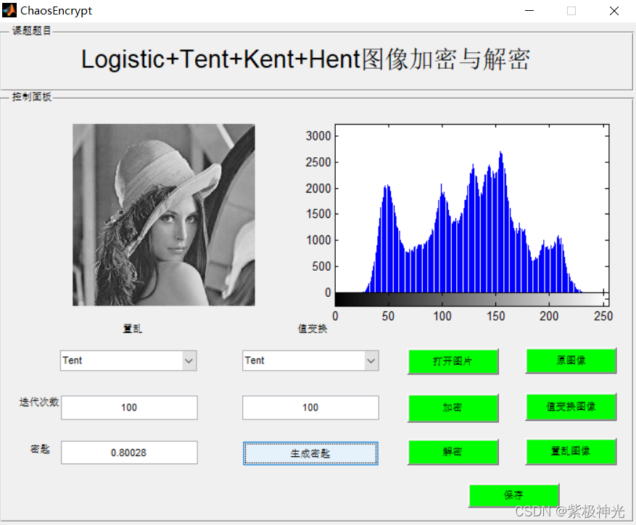Close the ChaosEncrypt window
The image size is (636, 525).
(x=614, y=11)
